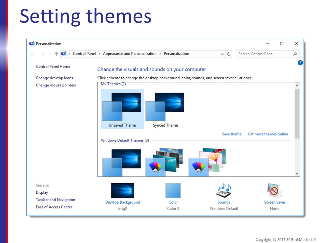
Task: Open Change mouse pointers link
Action: click(56, 85)
